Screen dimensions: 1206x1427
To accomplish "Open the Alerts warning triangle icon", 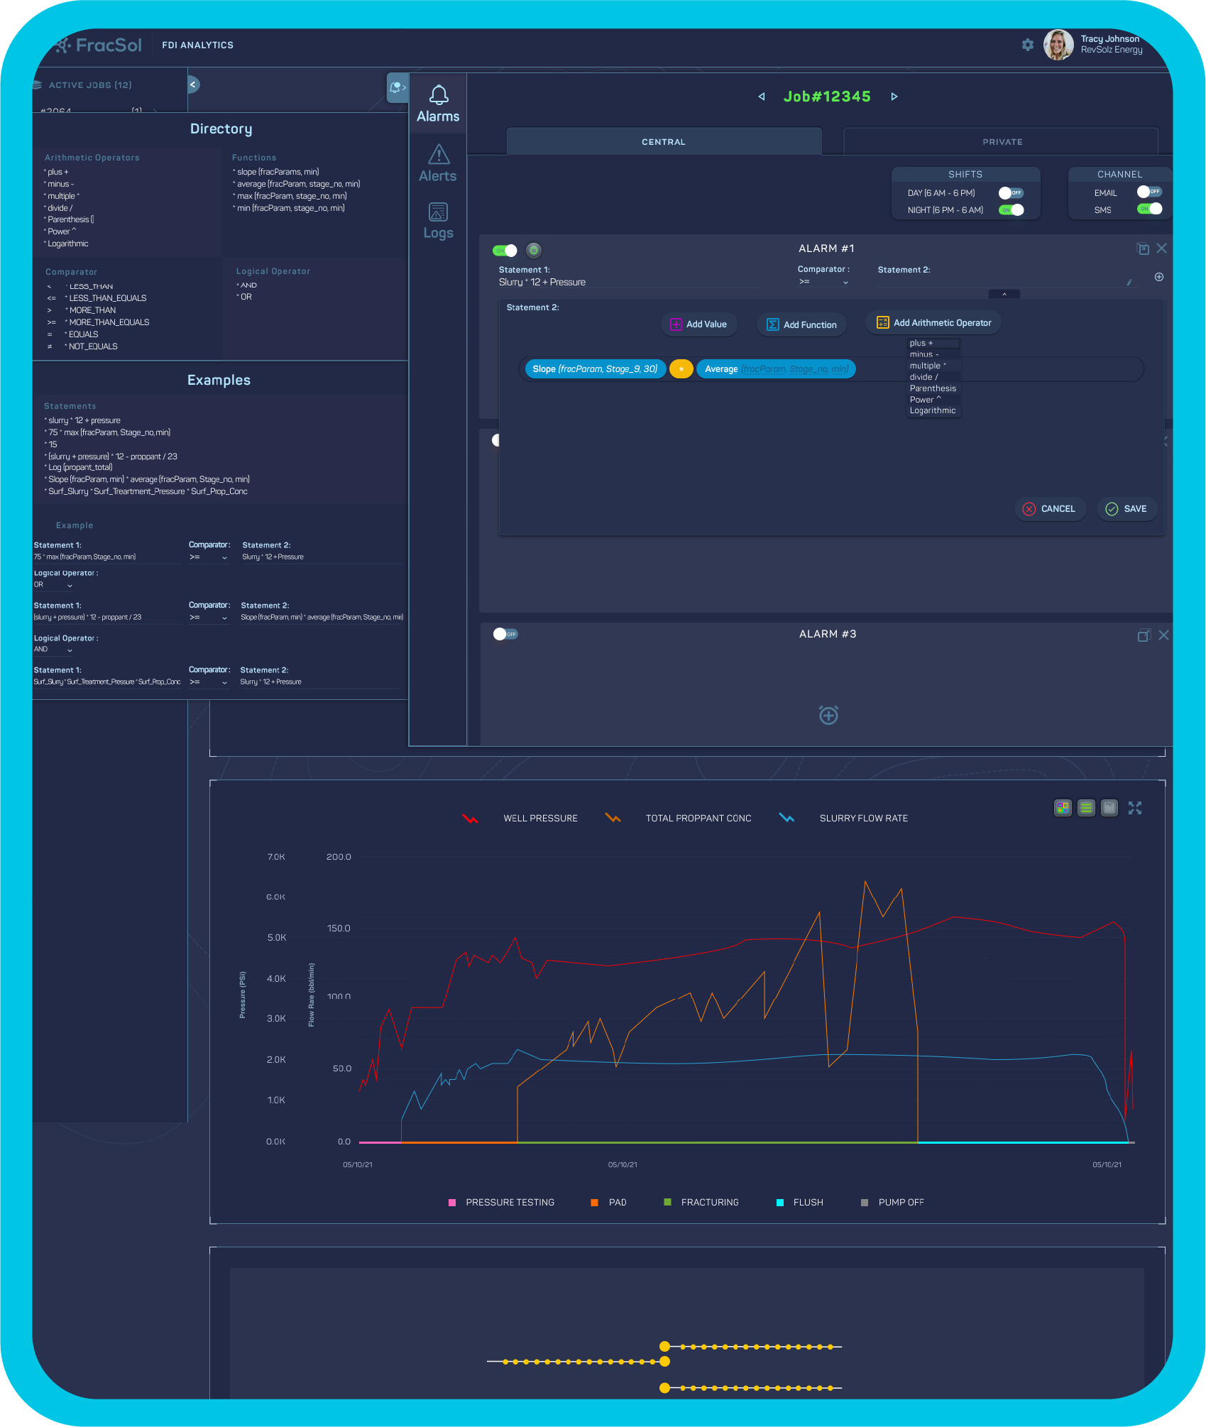I will (438, 155).
